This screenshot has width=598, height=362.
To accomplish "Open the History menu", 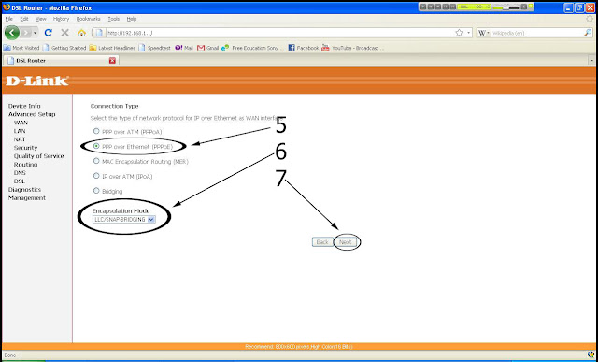I will point(61,19).
